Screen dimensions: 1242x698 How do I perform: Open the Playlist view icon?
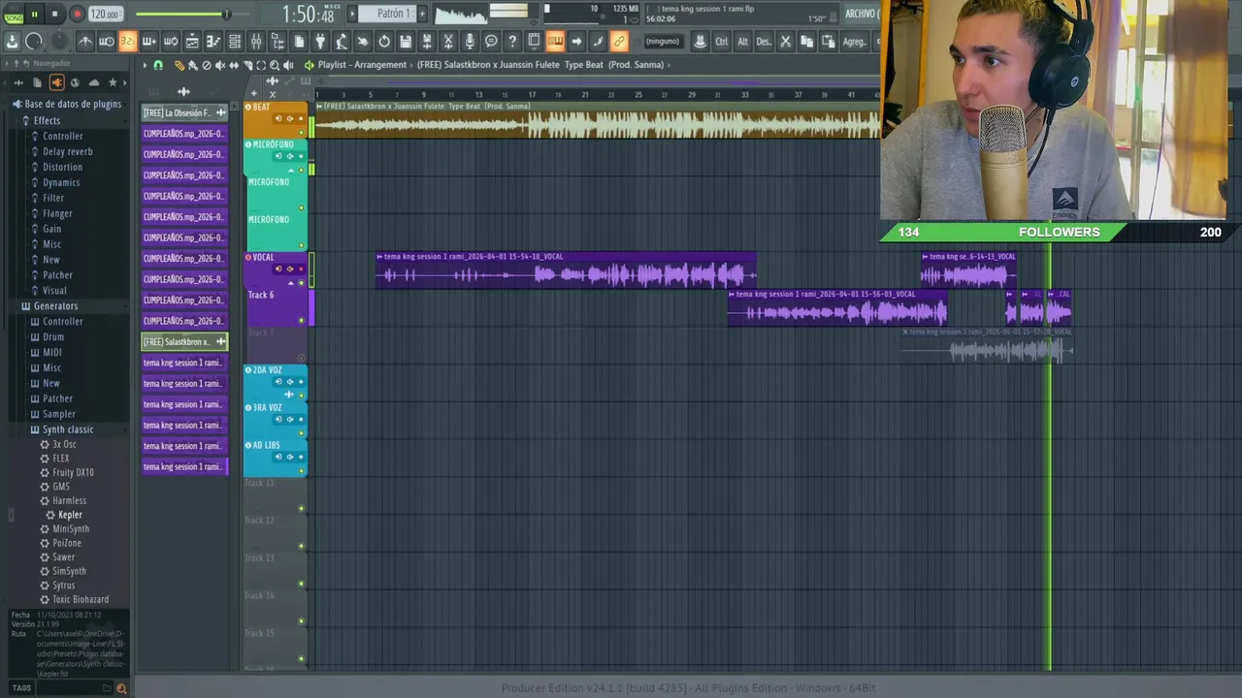click(192, 41)
